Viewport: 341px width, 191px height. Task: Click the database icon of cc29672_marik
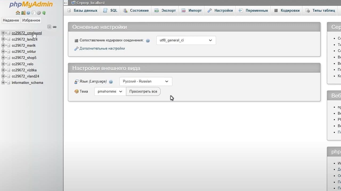[9, 45]
